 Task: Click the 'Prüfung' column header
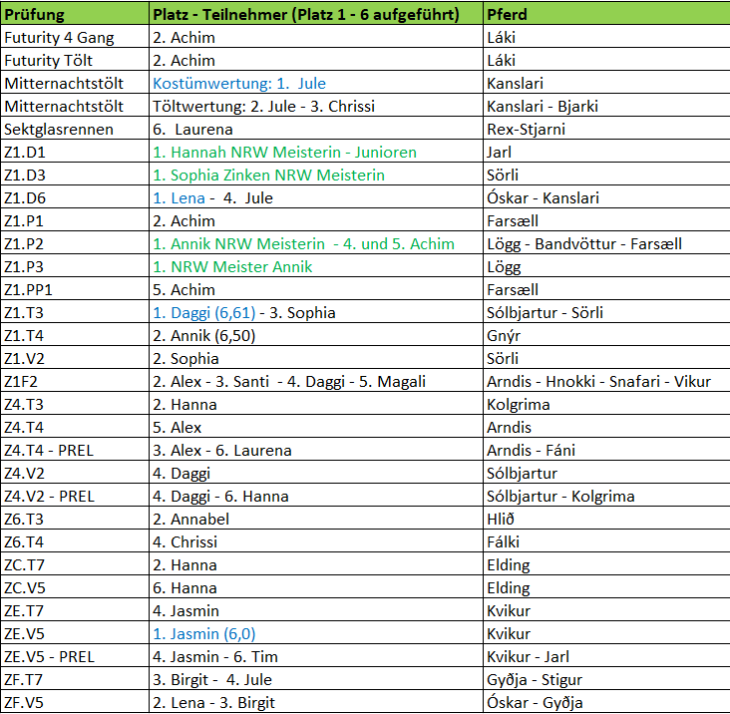point(75,14)
